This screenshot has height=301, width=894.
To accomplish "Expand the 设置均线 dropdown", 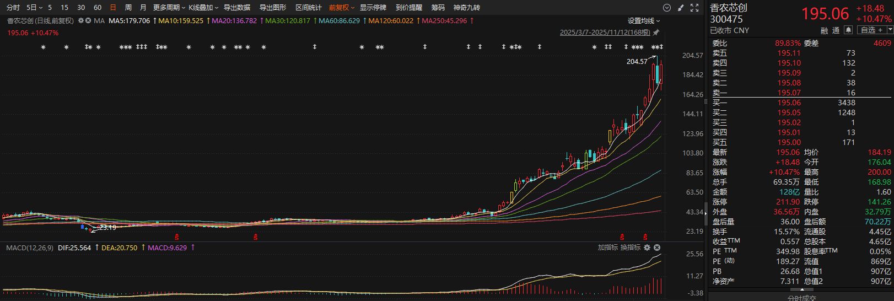I will coord(643,20).
